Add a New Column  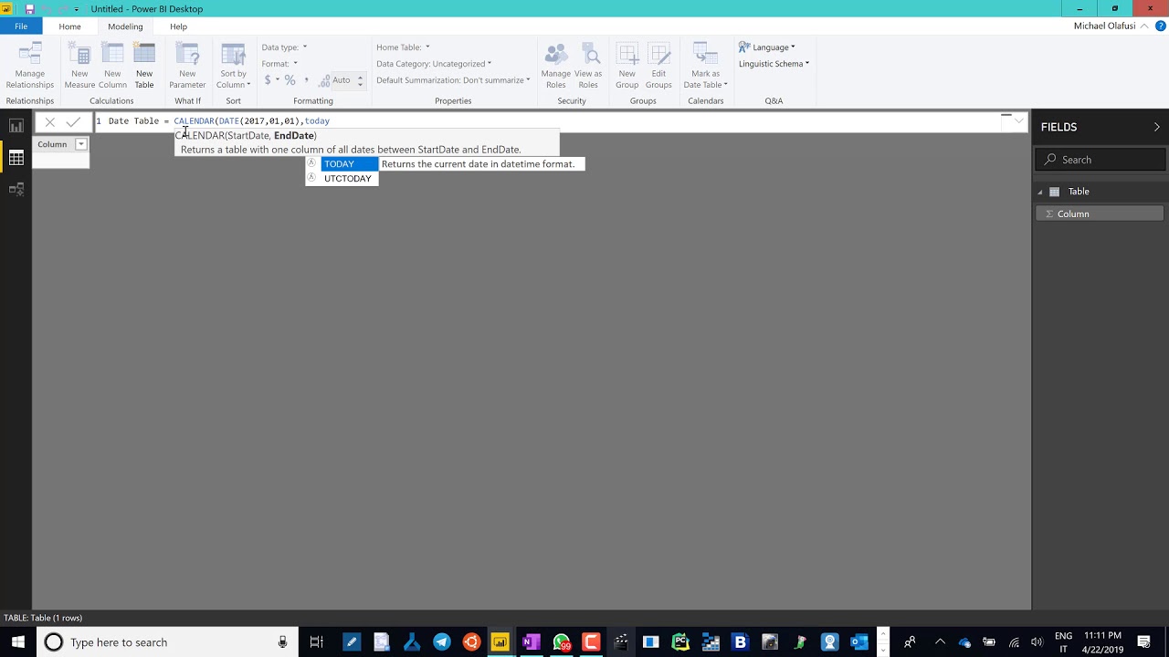pyautogui.click(x=112, y=66)
